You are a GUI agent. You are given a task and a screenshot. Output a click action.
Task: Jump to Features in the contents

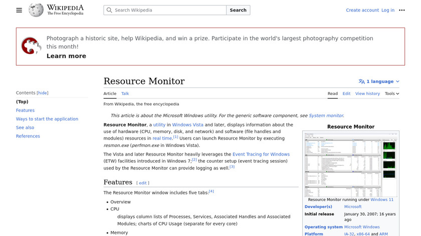(x=25, y=110)
